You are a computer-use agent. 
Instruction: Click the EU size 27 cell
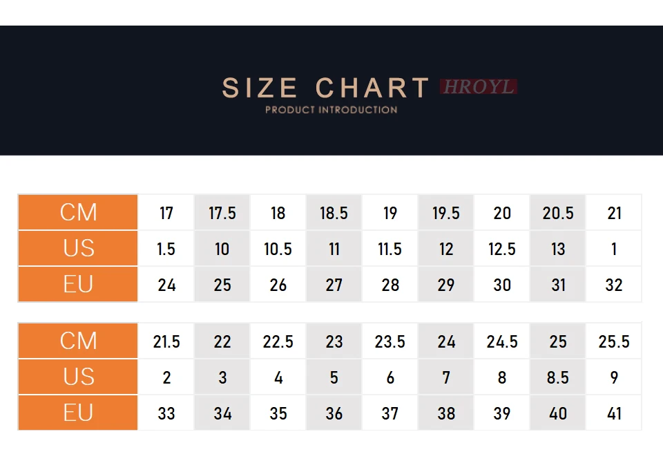(334, 285)
